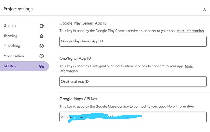Click the Monetization dollar icon
The height and width of the screenshot is (132, 210).
pos(41,56)
